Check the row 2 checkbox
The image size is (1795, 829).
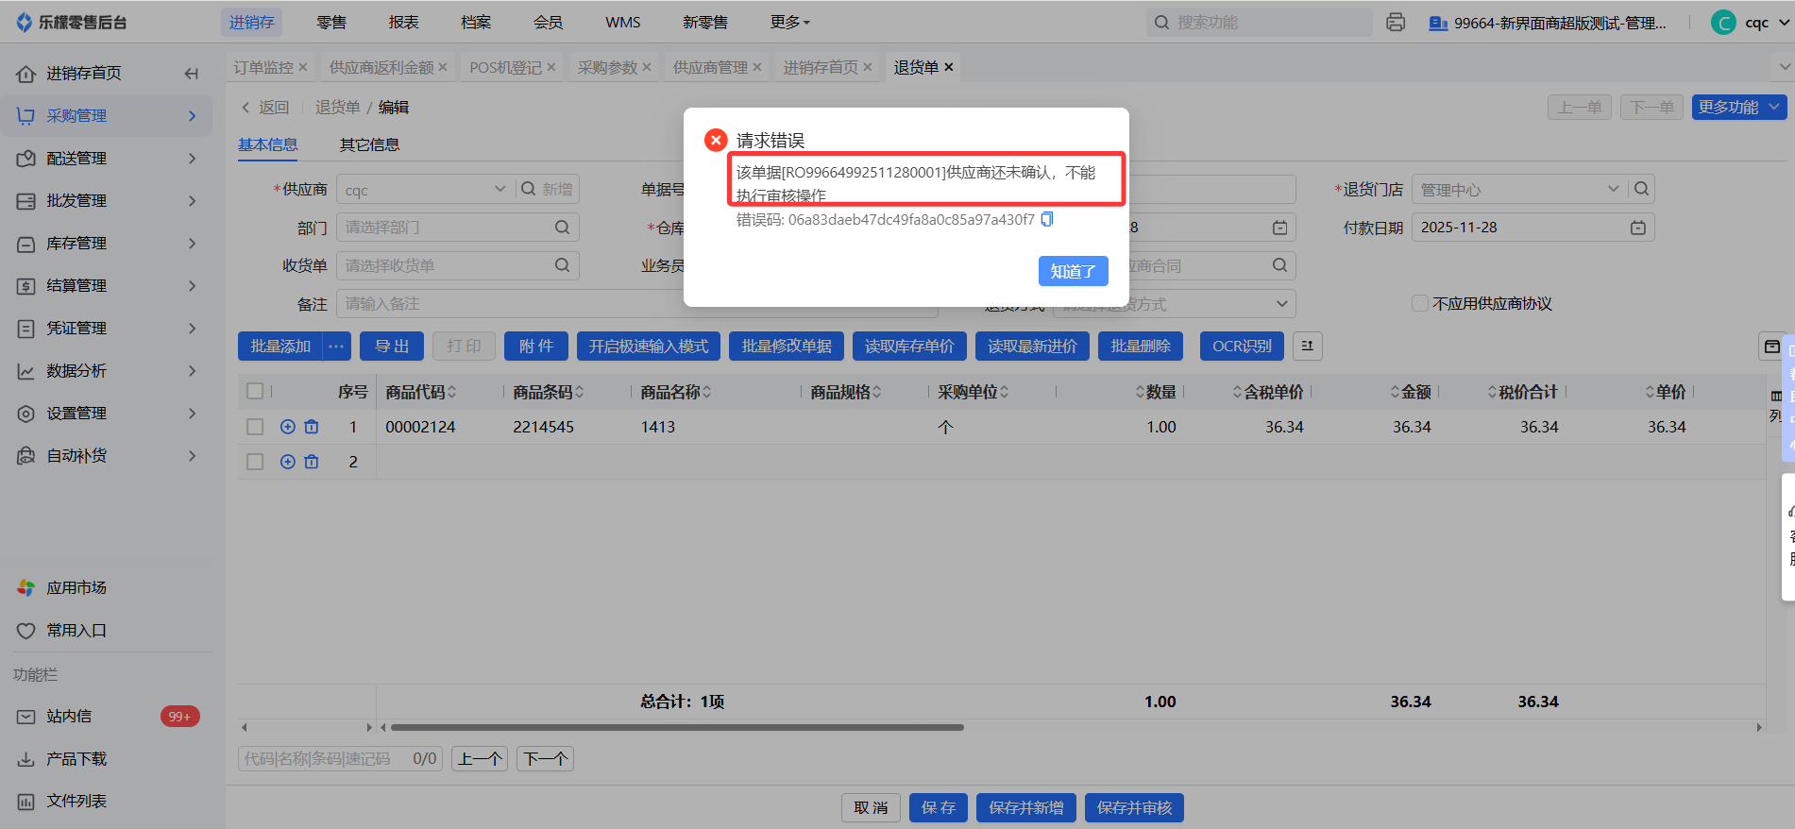[255, 462]
